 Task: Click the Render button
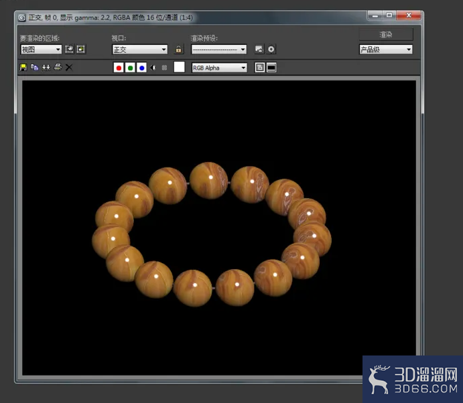pyautogui.click(x=386, y=35)
